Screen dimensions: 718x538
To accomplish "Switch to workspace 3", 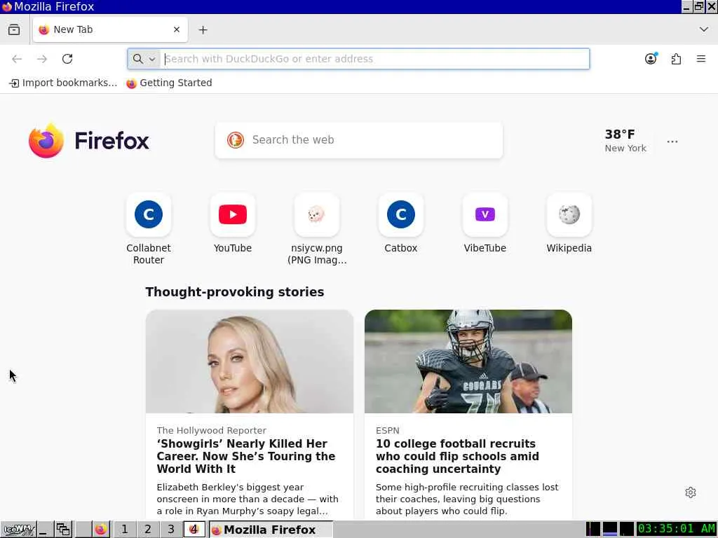I will click(171, 530).
